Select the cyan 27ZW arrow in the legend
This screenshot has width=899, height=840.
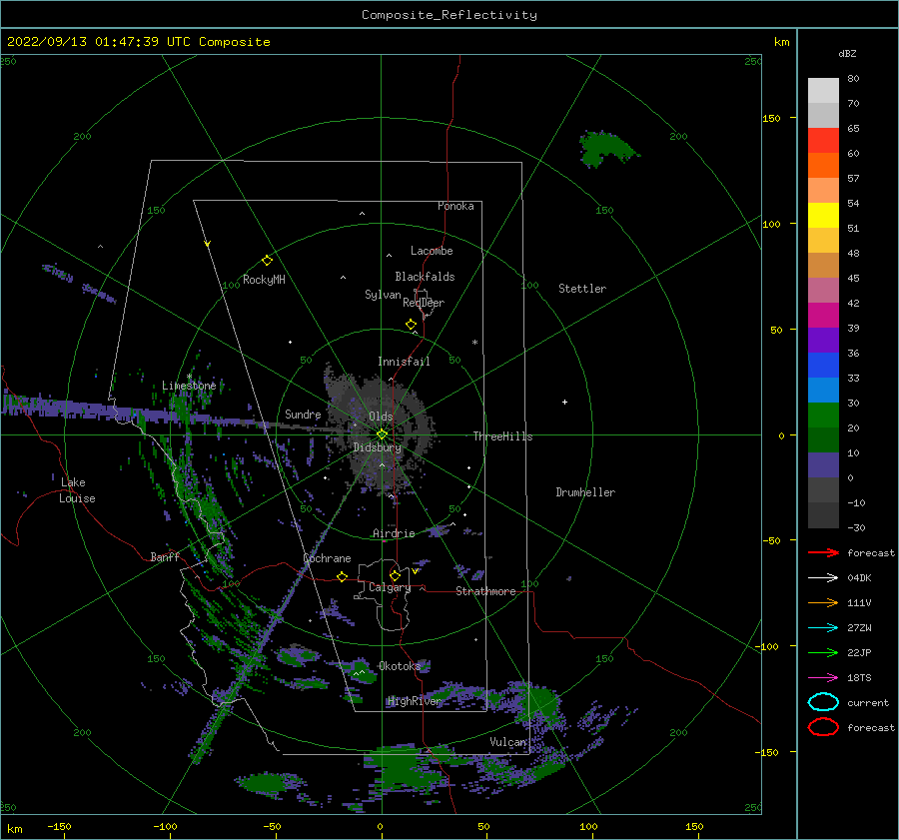pos(823,628)
